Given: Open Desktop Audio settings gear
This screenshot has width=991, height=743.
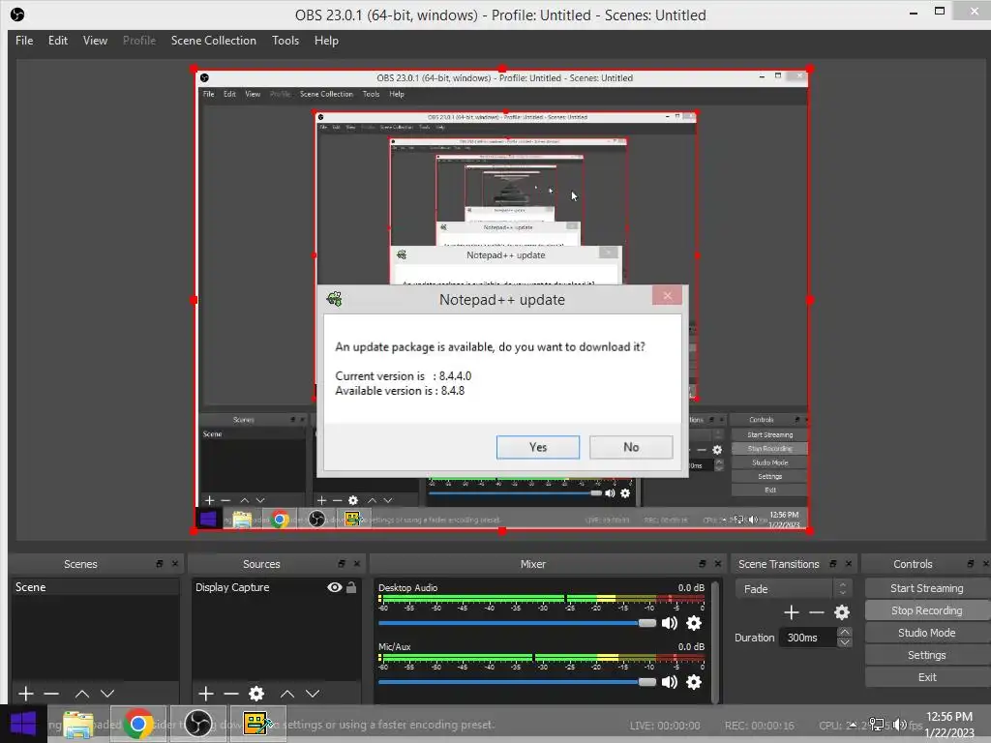Looking at the screenshot, I should 694,623.
